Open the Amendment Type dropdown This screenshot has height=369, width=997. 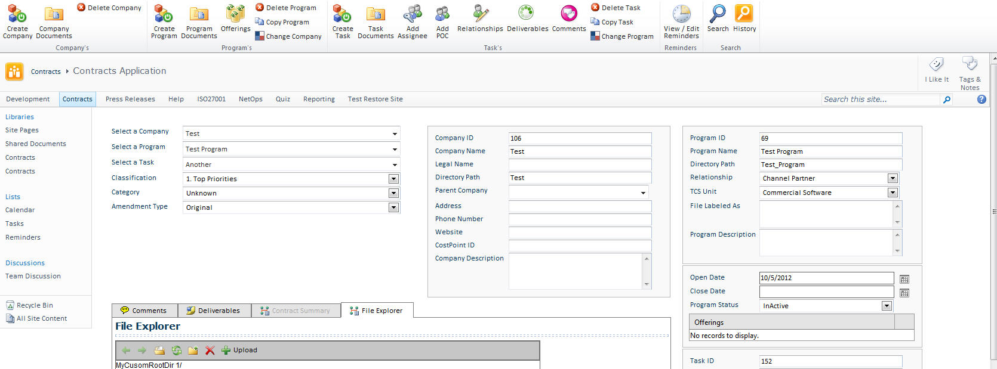(x=393, y=207)
